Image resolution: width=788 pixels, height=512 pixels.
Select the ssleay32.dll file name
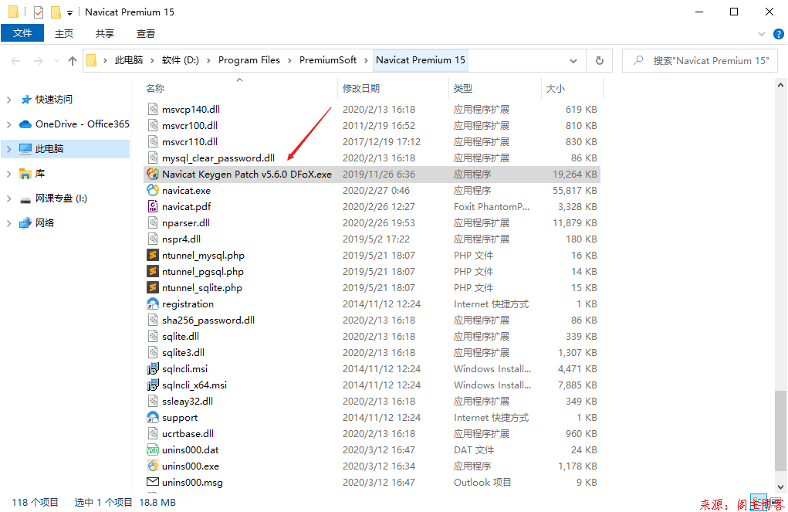click(188, 401)
